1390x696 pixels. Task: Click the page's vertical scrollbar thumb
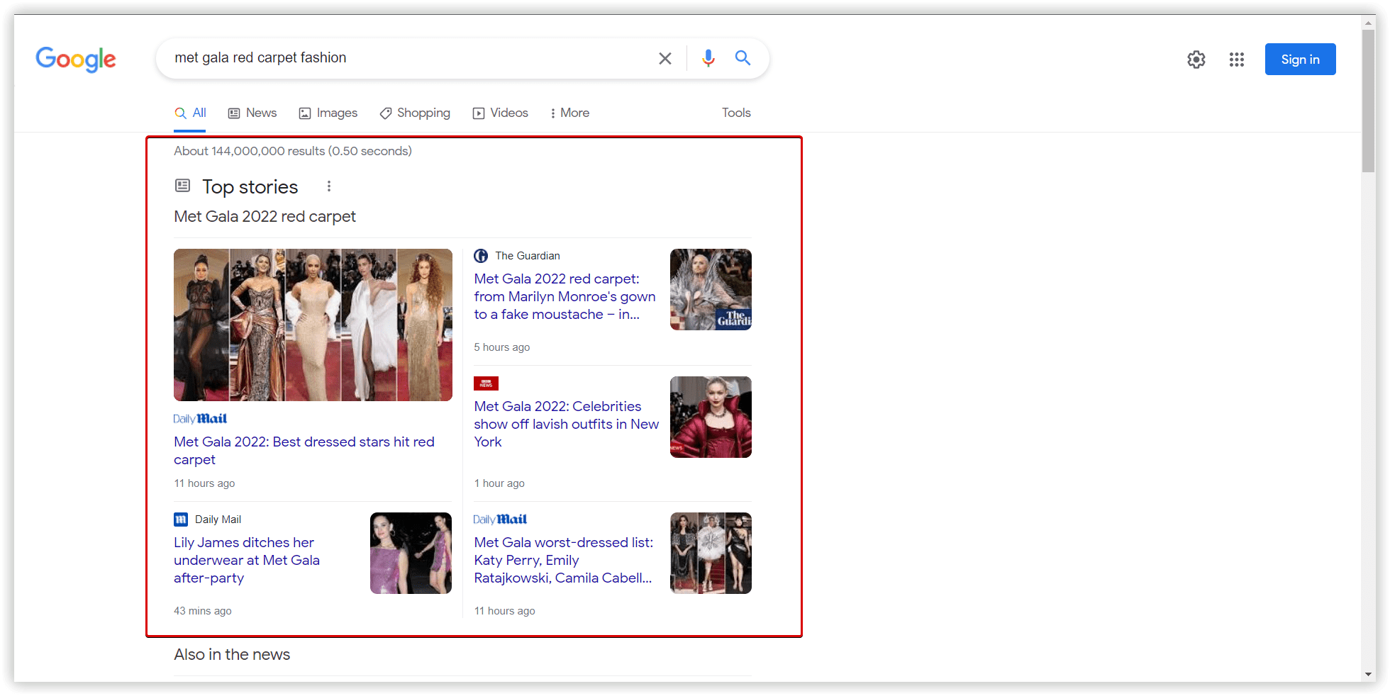1369,101
